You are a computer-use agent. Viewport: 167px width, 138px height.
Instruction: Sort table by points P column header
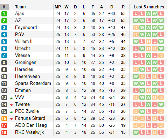pyautogui.click(x=123, y=7)
